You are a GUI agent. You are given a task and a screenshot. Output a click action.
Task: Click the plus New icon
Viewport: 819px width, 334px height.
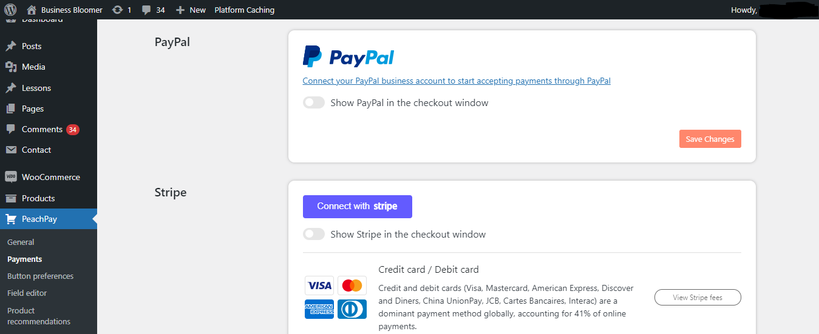[180, 10]
